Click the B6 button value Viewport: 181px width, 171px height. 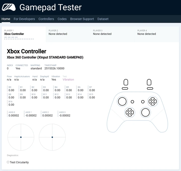coord(81,90)
